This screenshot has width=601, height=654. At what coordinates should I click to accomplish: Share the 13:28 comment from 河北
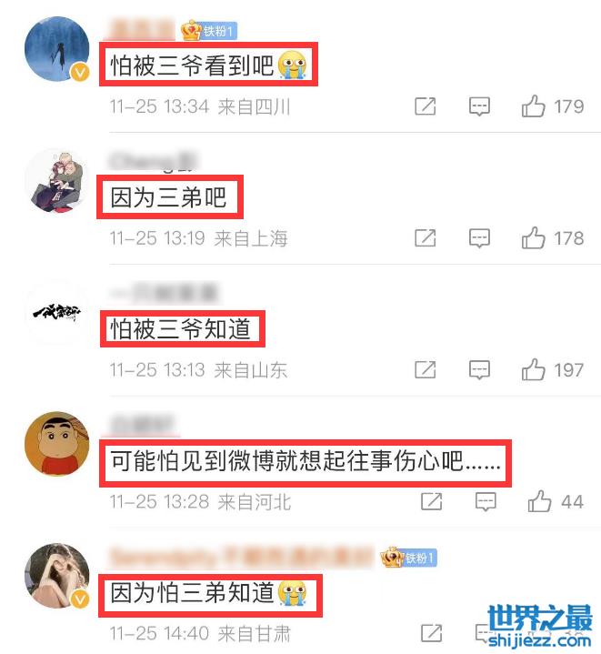[431, 501]
